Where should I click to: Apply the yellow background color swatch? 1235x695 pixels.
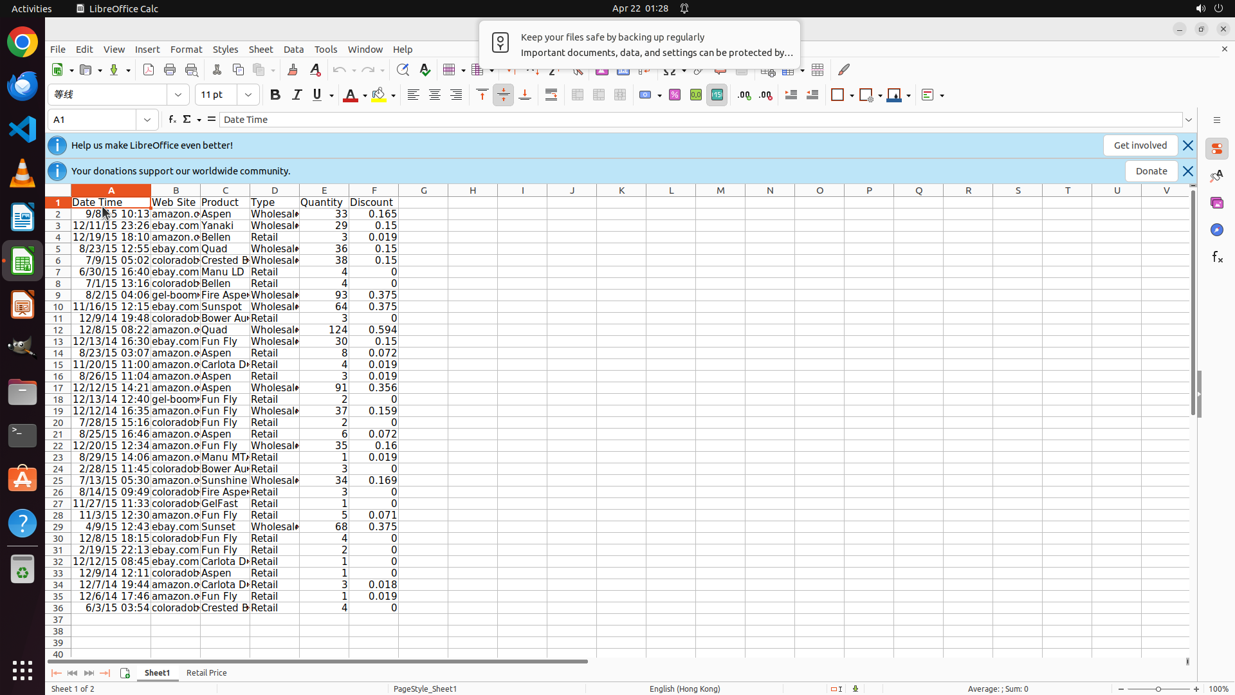(x=379, y=95)
